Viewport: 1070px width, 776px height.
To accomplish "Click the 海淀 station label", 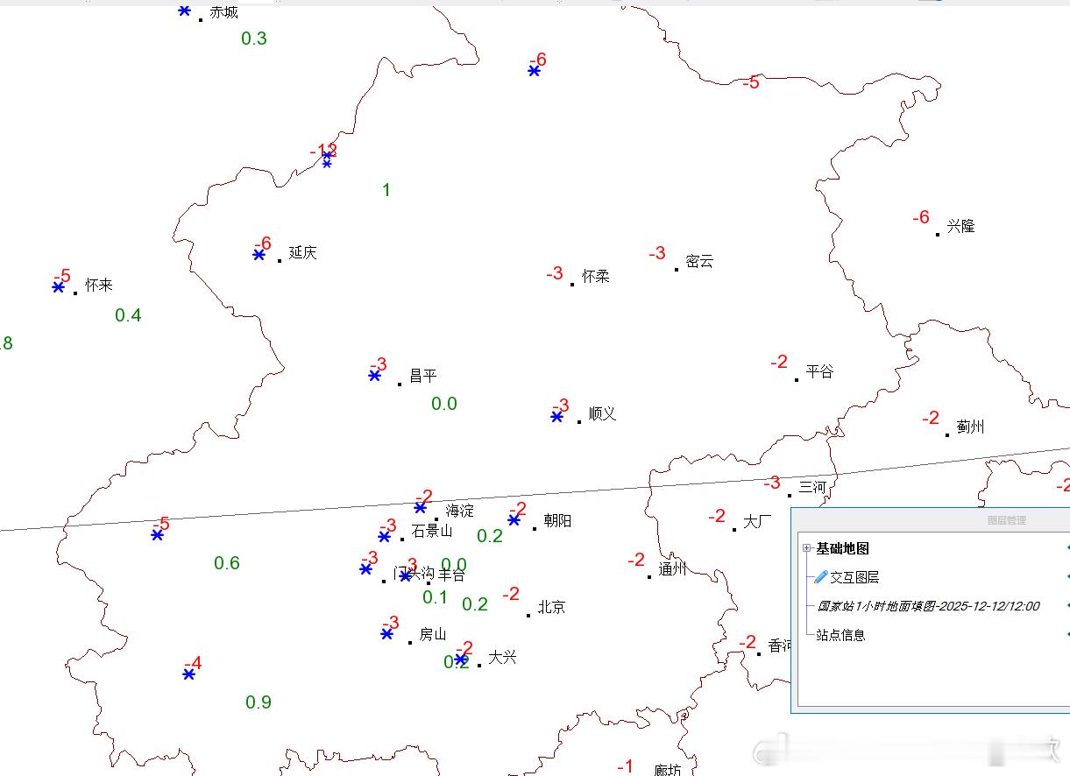I will click(459, 511).
